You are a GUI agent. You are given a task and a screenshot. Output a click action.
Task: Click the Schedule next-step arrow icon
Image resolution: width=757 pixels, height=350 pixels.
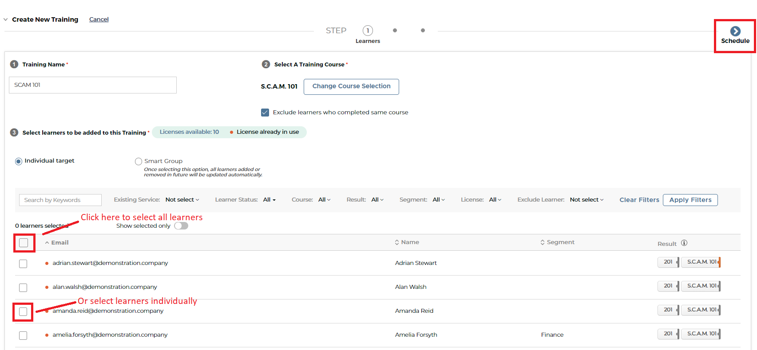tap(735, 31)
